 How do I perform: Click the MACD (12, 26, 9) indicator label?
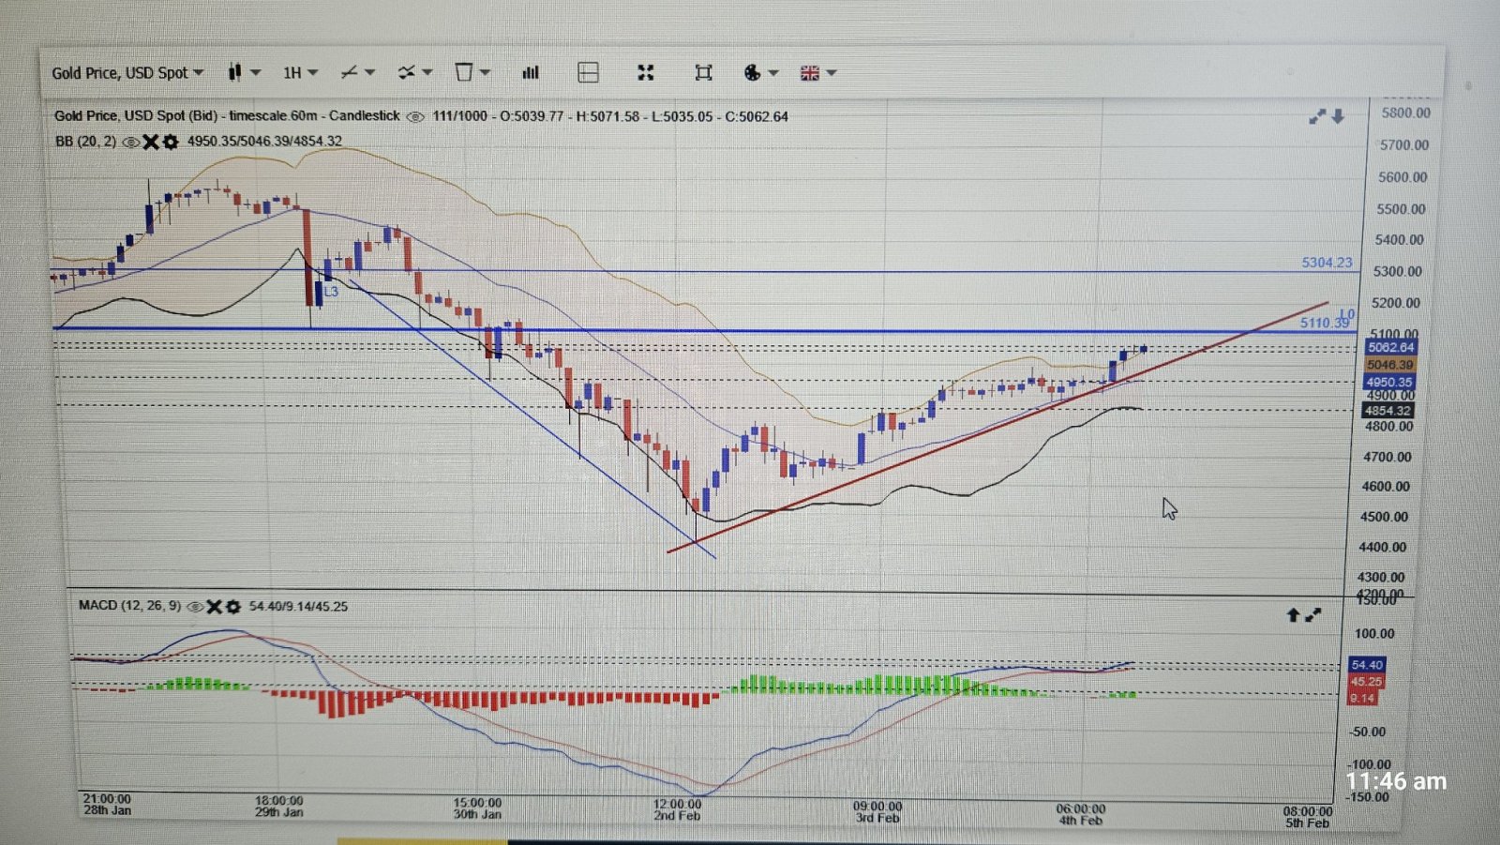pos(129,606)
